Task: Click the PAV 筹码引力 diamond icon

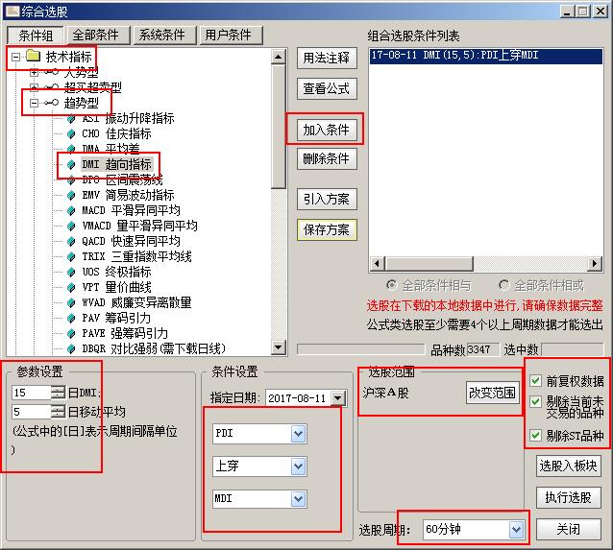Action: click(x=71, y=318)
